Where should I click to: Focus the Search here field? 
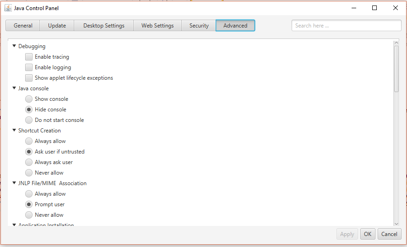tap(346, 26)
